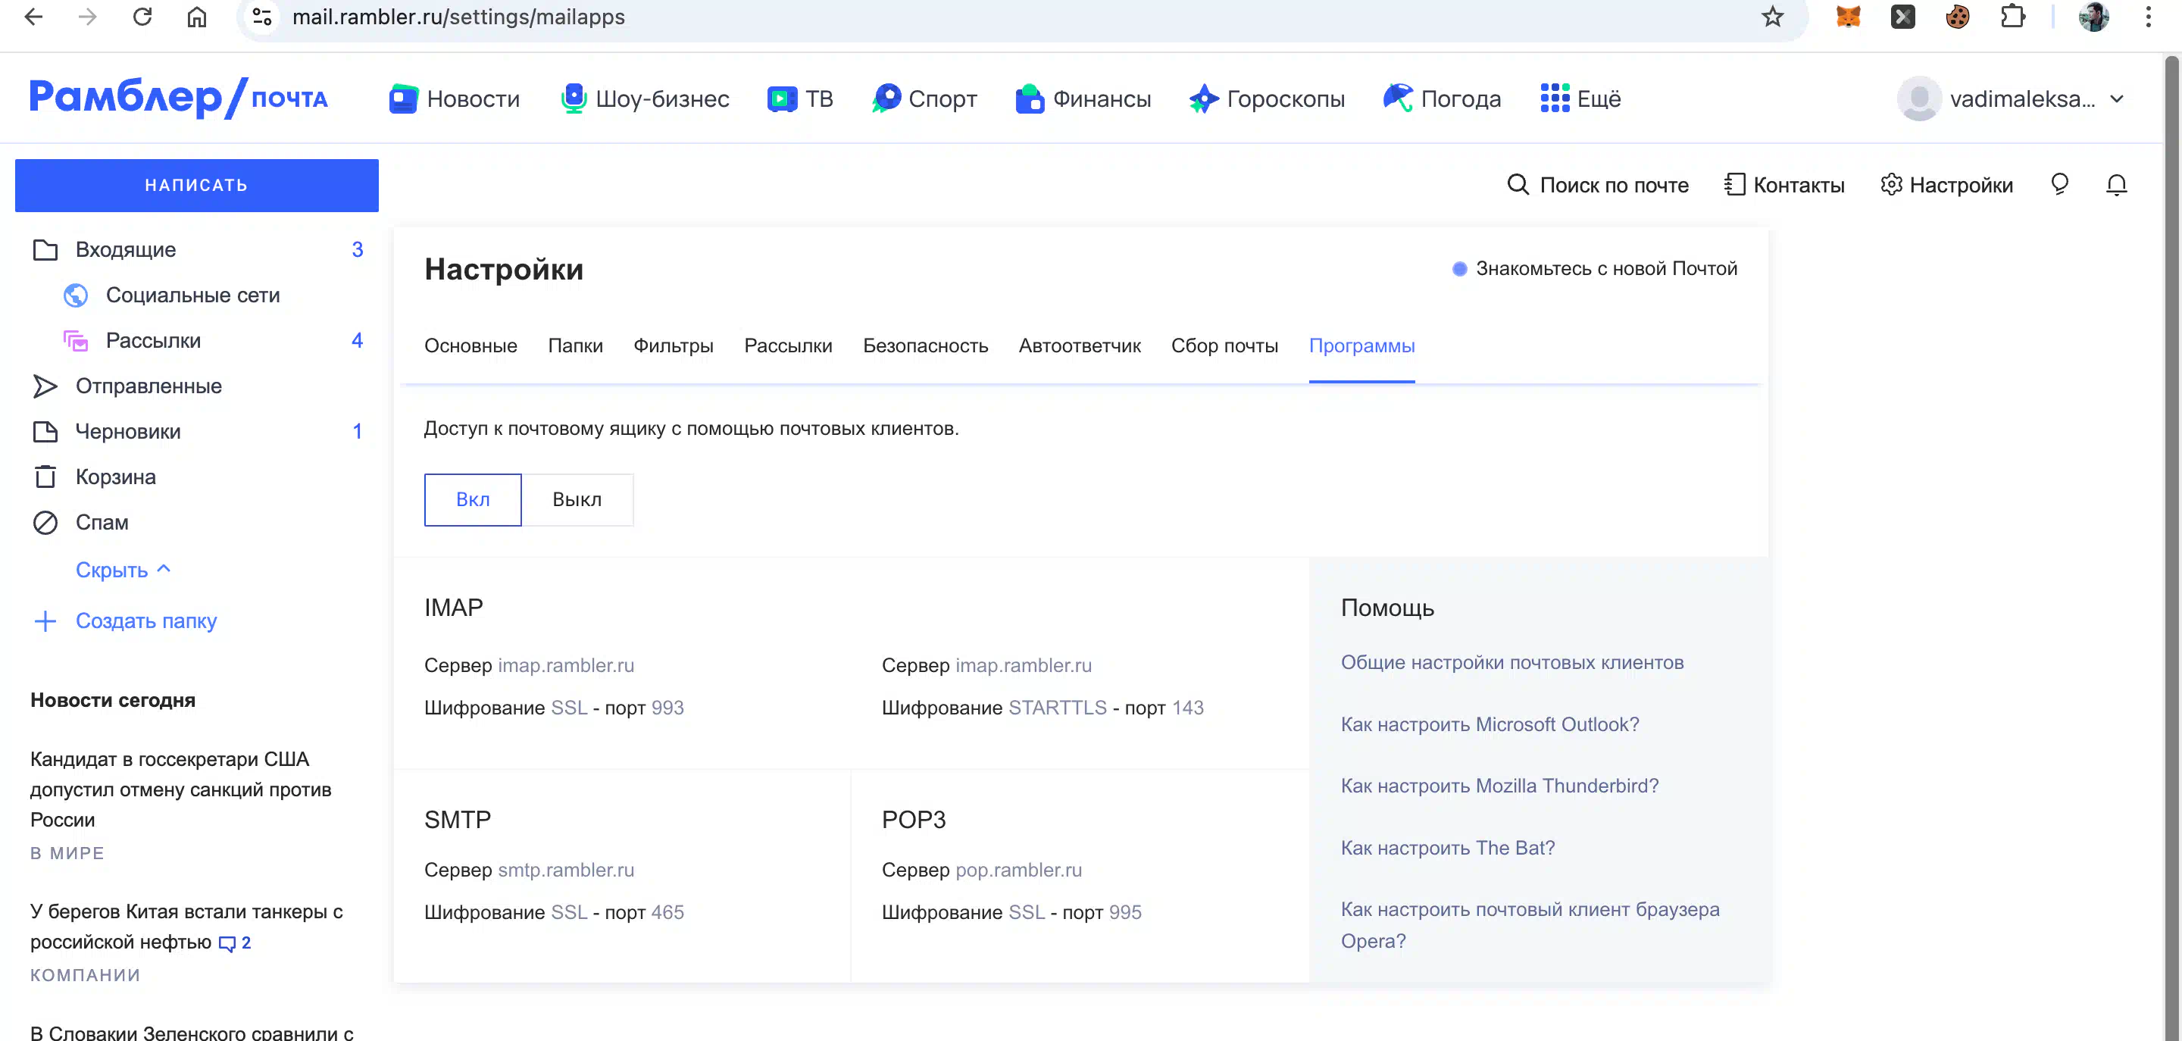Open Настройки gear in the toolbar
The width and height of the screenshot is (2182, 1041).
(1946, 186)
